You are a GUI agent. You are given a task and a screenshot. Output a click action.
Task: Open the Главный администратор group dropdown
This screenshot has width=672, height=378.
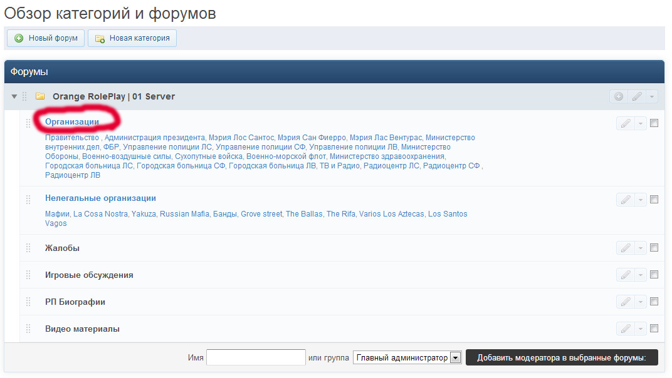(x=407, y=357)
